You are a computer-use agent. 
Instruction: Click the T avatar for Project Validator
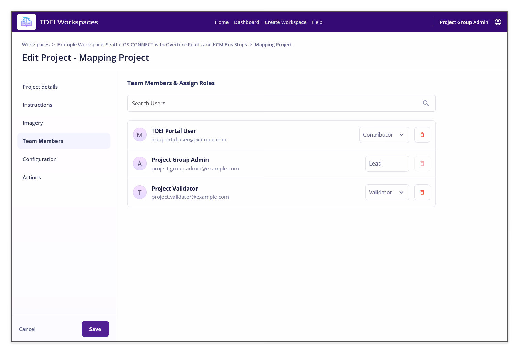pos(140,193)
